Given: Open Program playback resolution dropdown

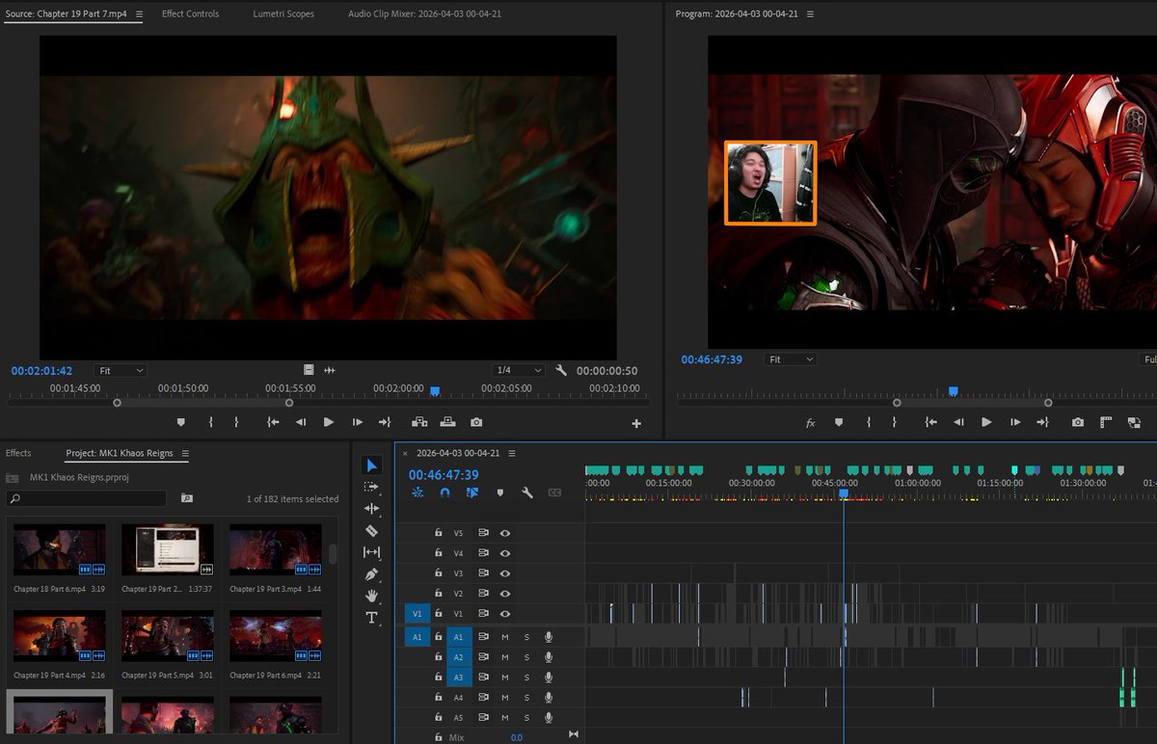Looking at the screenshot, I should pos(1148,359).
